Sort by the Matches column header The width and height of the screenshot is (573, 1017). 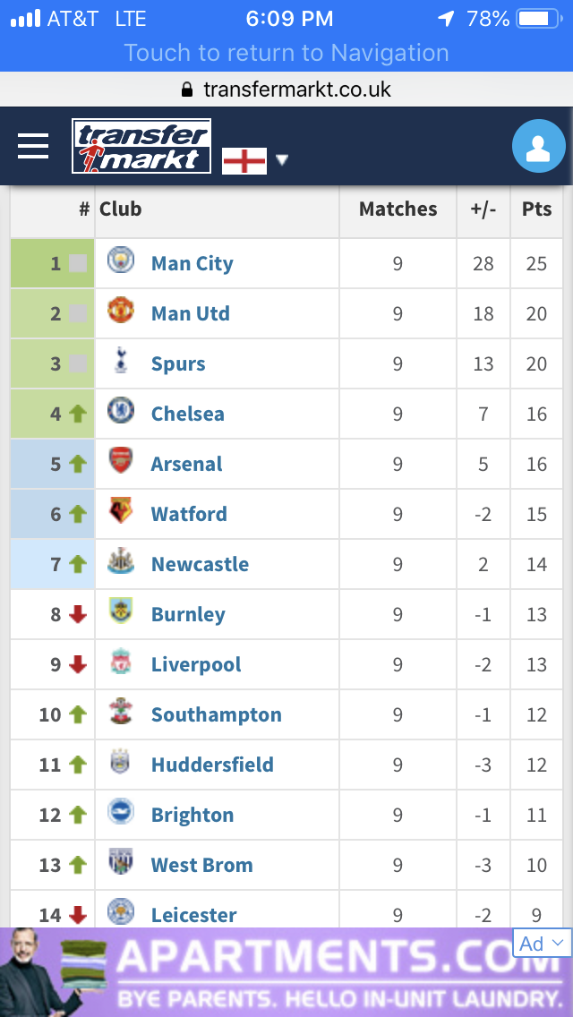pyautogui.click(x=398, y=209)
